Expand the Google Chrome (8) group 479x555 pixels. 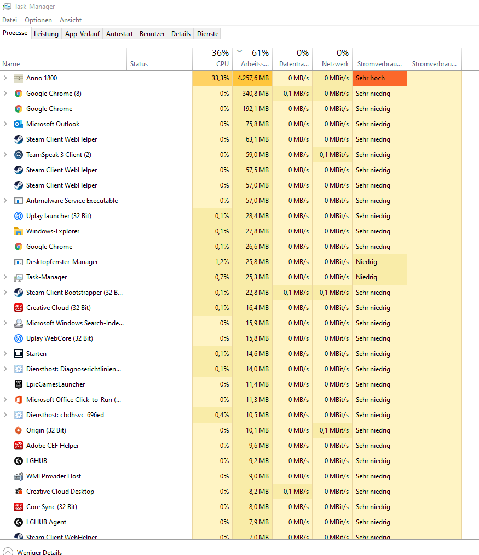pyautogui.click(x=5, y=94)
